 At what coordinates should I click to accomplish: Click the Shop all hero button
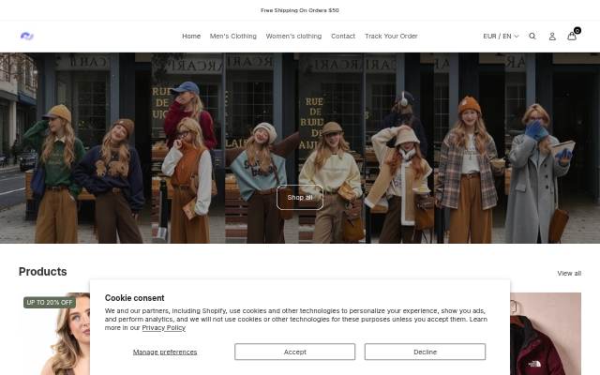[300, 198]
